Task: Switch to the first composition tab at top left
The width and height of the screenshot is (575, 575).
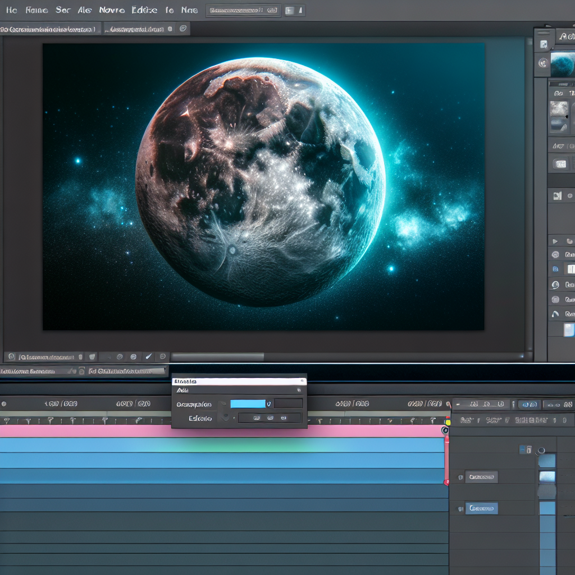Action: [49, 29]
